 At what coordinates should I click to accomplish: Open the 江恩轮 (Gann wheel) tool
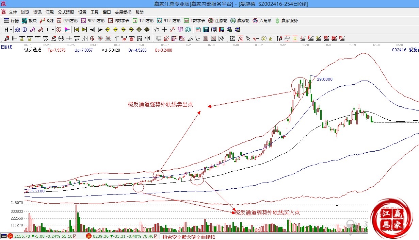[x=218, y=21]
